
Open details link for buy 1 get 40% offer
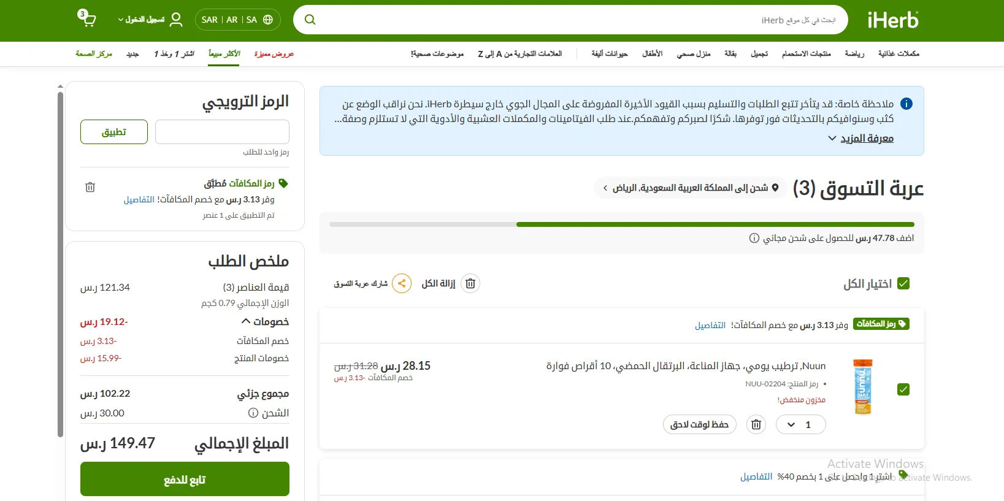point(756,476)
